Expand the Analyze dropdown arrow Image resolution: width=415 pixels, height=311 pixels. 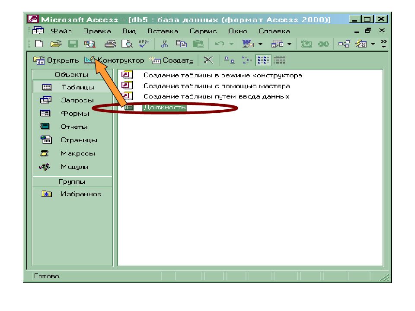pos(289,44)
